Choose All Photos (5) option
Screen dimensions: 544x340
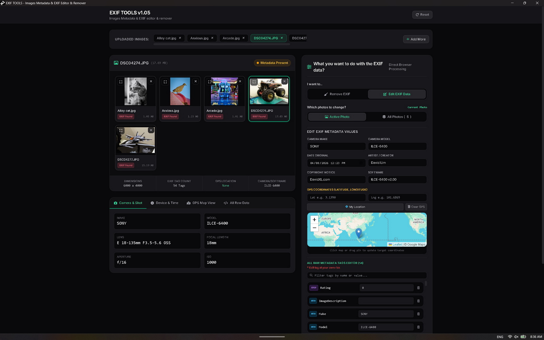coord(397,117)
